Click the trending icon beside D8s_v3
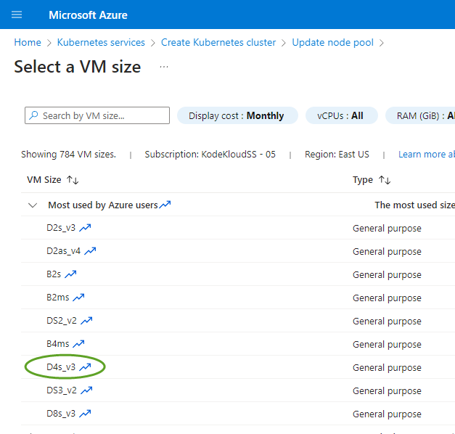 point(85,414)
